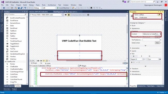Open the x86 platform dropdown
This screenshot has height=94, width=168.
pos(49,8)
